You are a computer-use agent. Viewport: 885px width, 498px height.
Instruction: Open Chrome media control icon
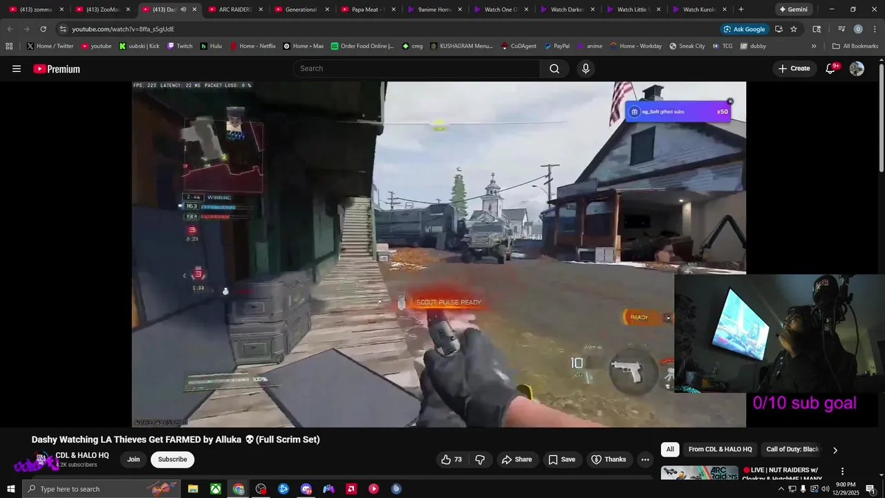click(x=841, y=29)
